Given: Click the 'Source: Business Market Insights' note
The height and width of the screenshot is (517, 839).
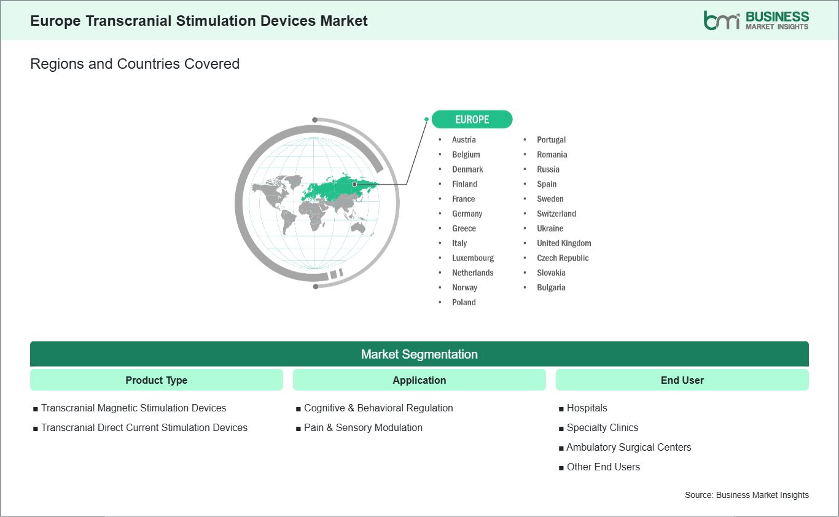Looking at the screenshot, I should pos(747,495).
